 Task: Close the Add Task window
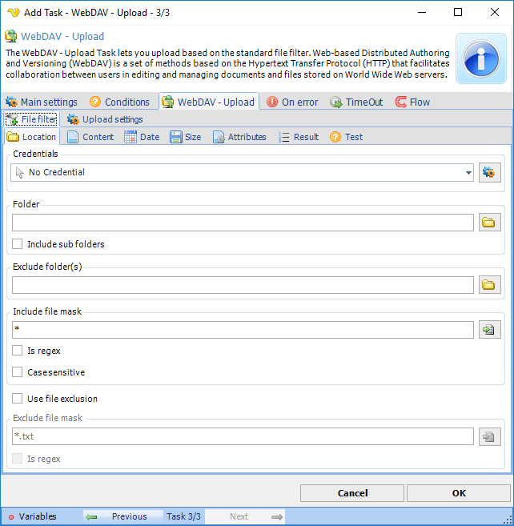[x=495, y=13]
